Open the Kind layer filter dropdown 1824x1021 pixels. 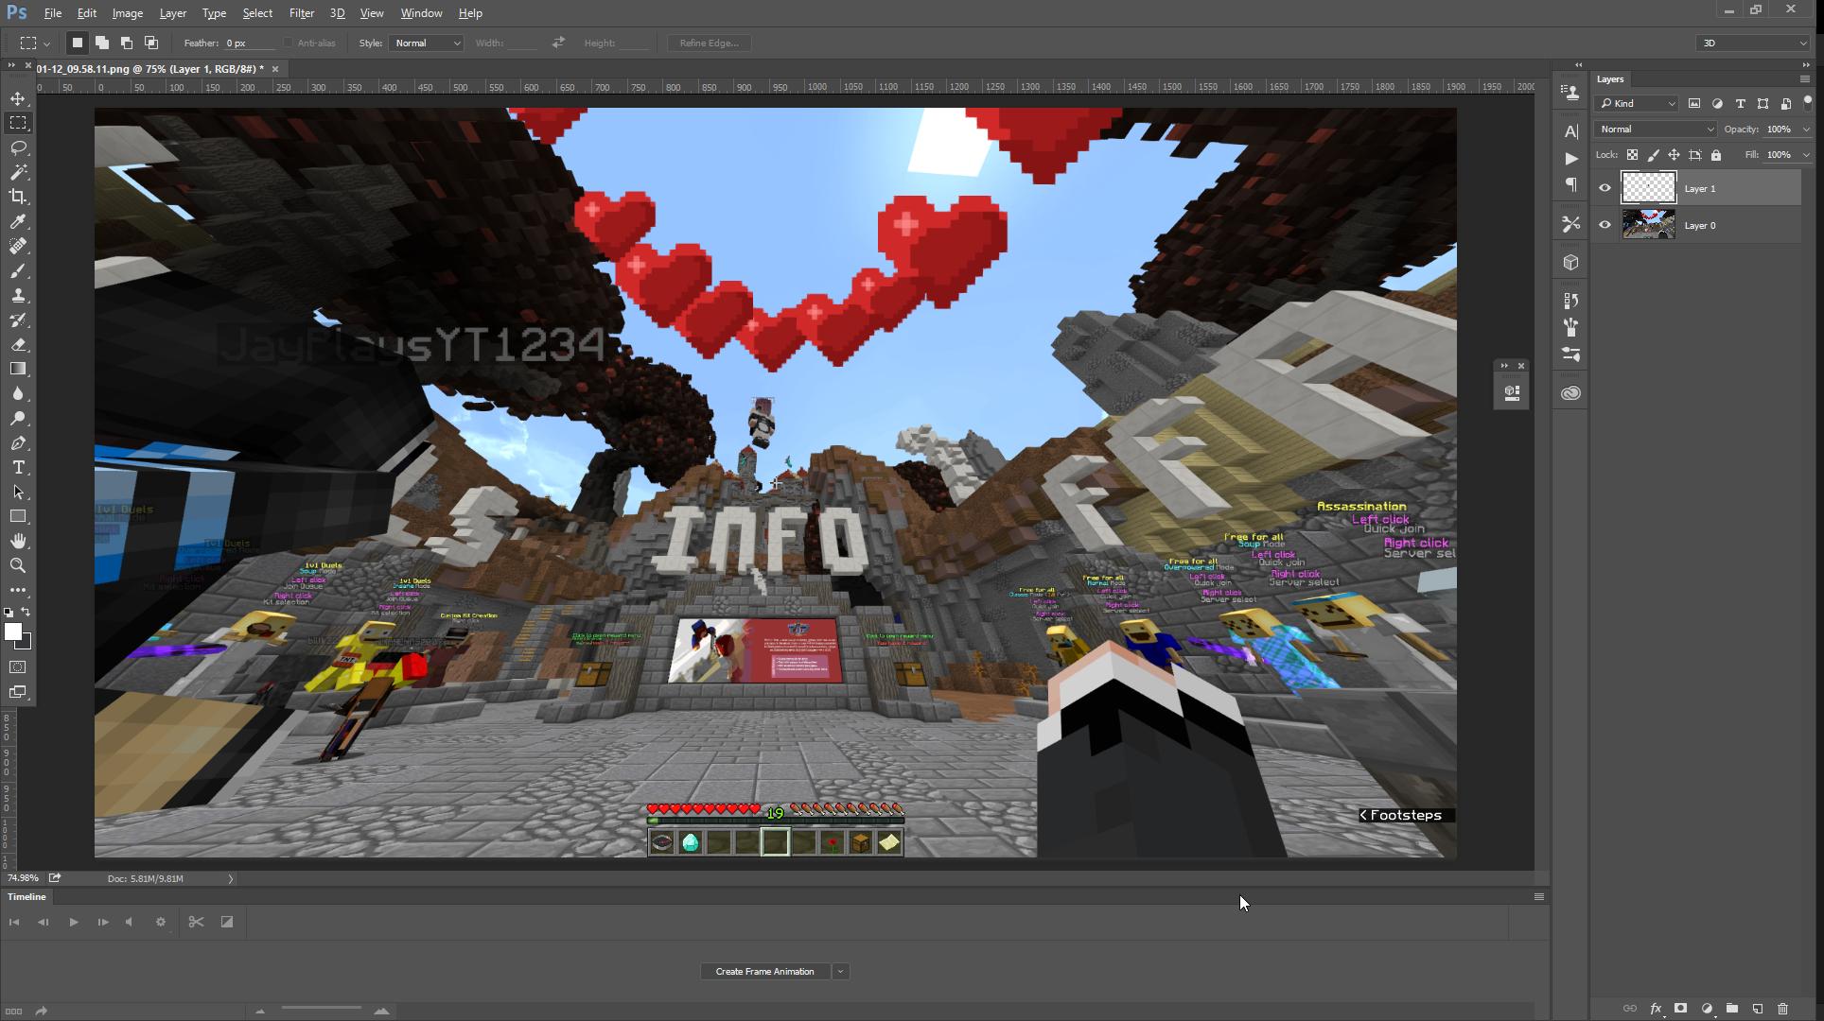[1637, 103]
